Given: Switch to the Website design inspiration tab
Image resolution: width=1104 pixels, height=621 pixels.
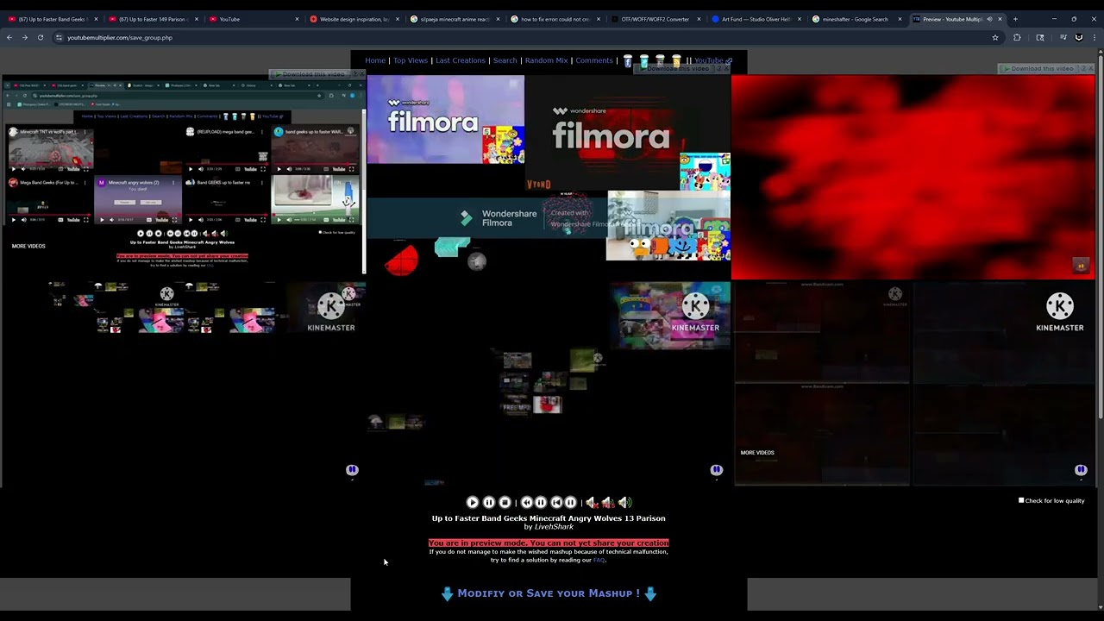Looking at the screenshot, I should click(x=354, y=19).
